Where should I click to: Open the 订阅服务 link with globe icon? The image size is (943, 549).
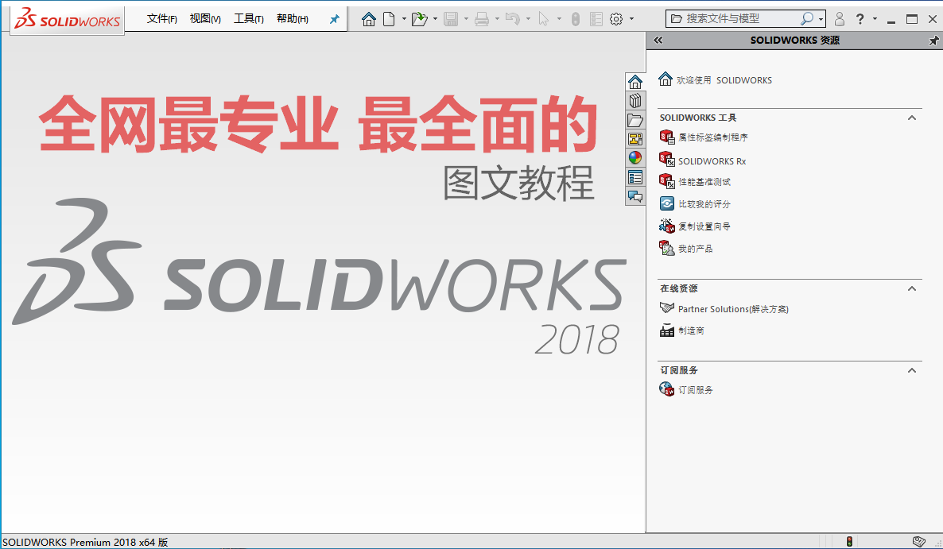click(x=686, y=390)
